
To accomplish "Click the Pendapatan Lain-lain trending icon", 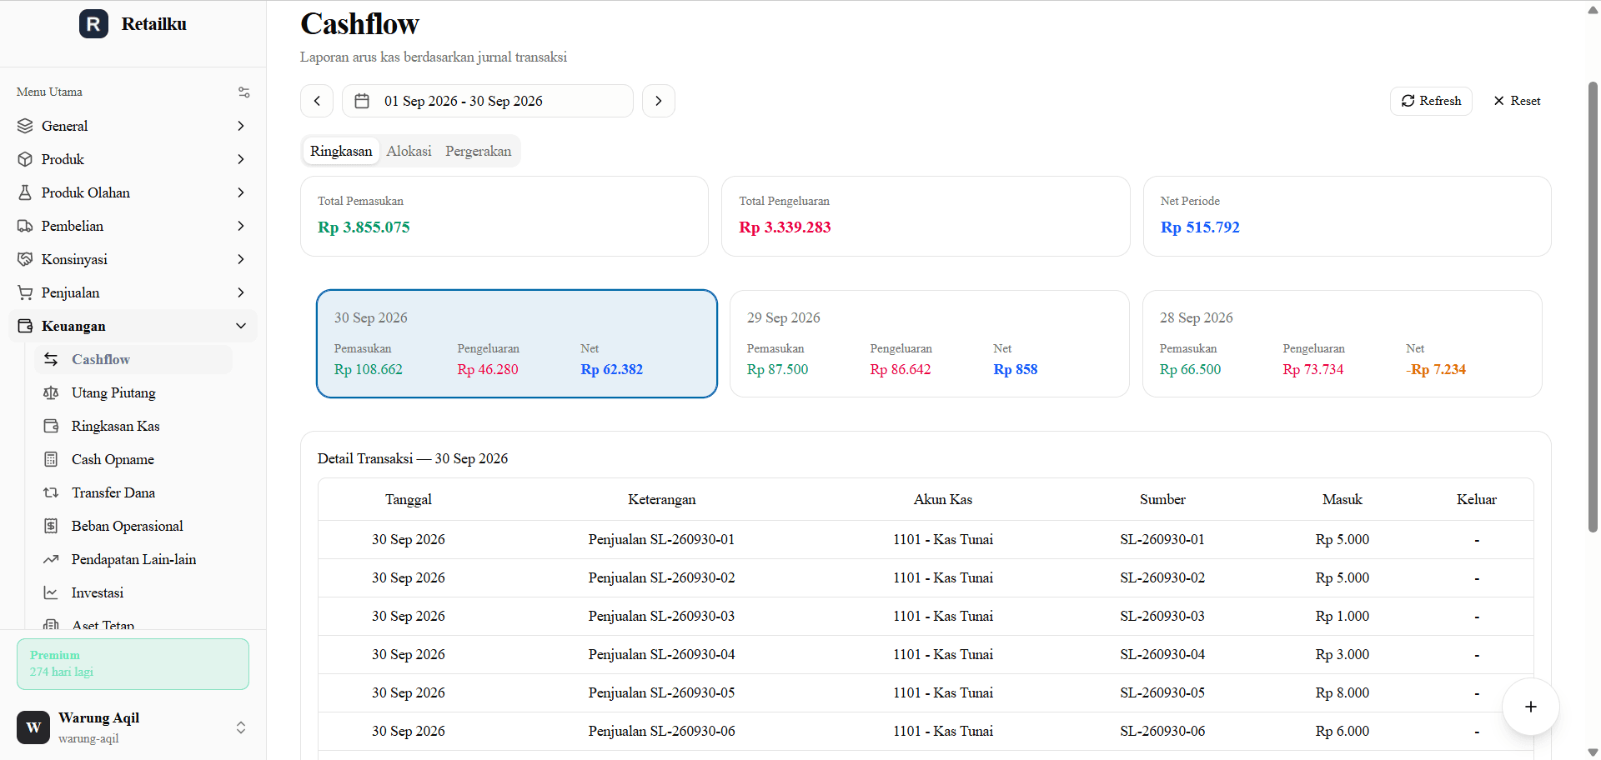I will 51,559.
